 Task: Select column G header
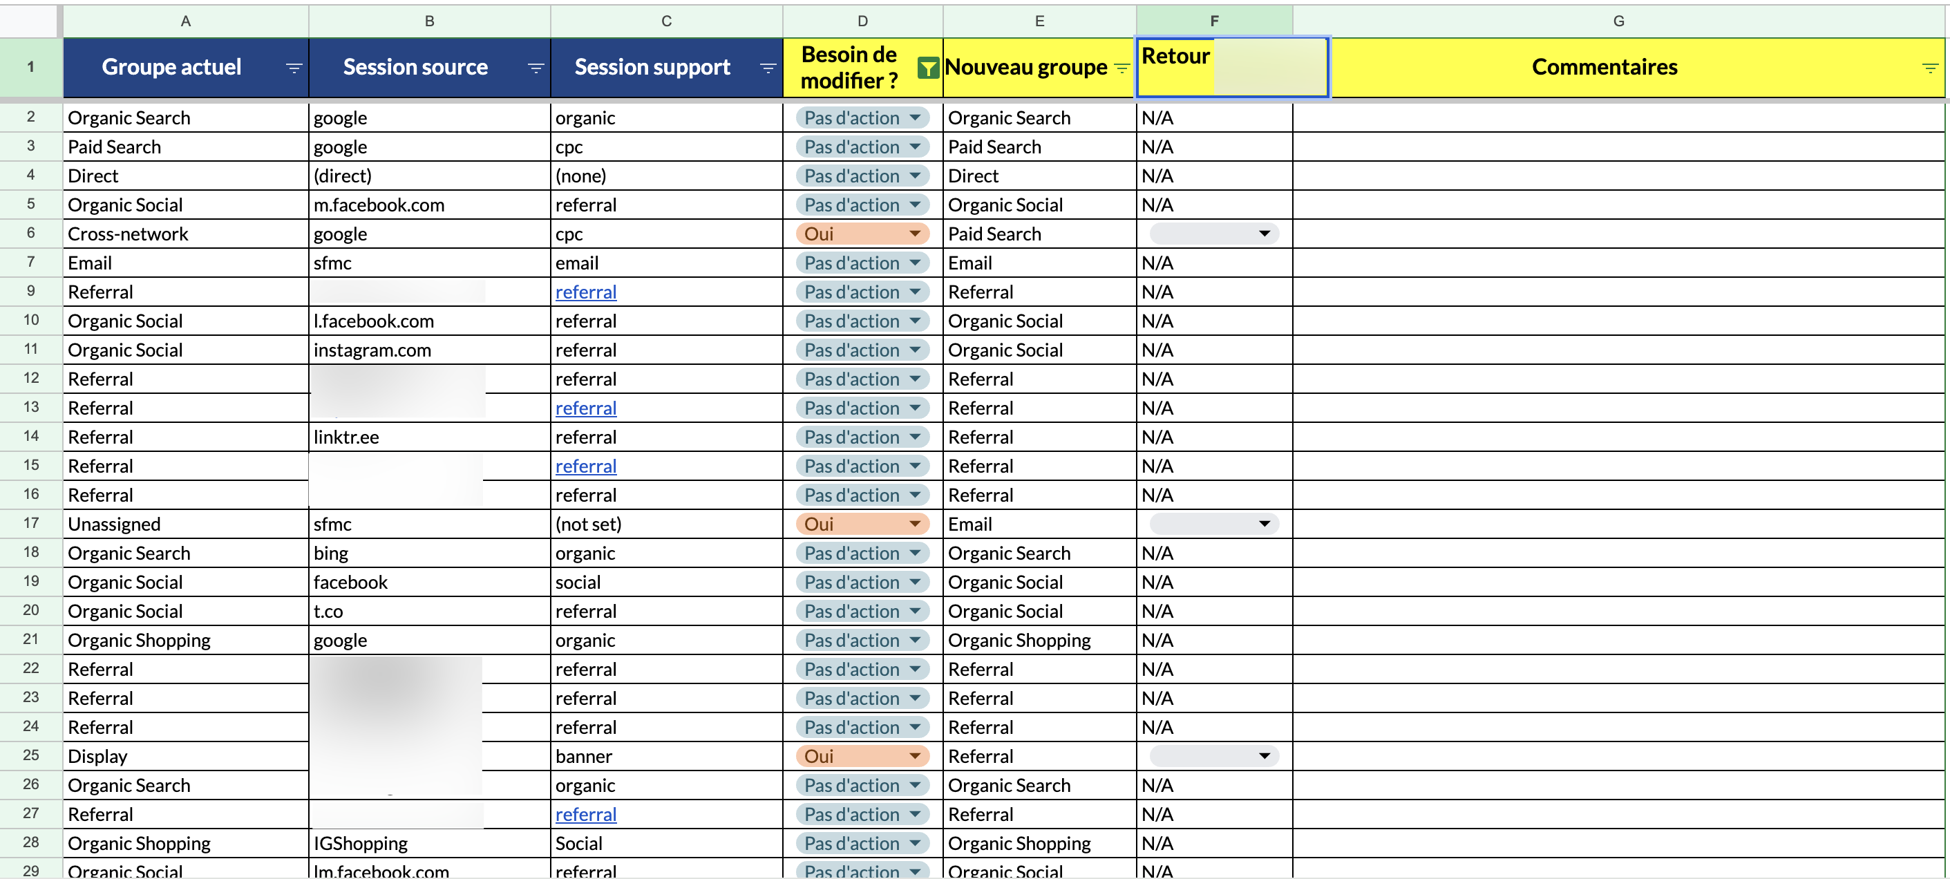(x=1618, y=21)
